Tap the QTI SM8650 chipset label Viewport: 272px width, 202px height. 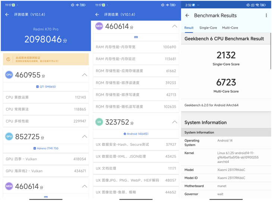click(x=48, y=86)
